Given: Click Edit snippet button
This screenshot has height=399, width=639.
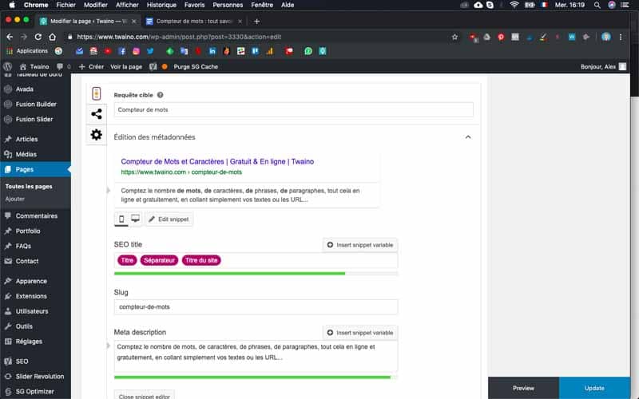Looking at the screenshot, I should 169,219.
